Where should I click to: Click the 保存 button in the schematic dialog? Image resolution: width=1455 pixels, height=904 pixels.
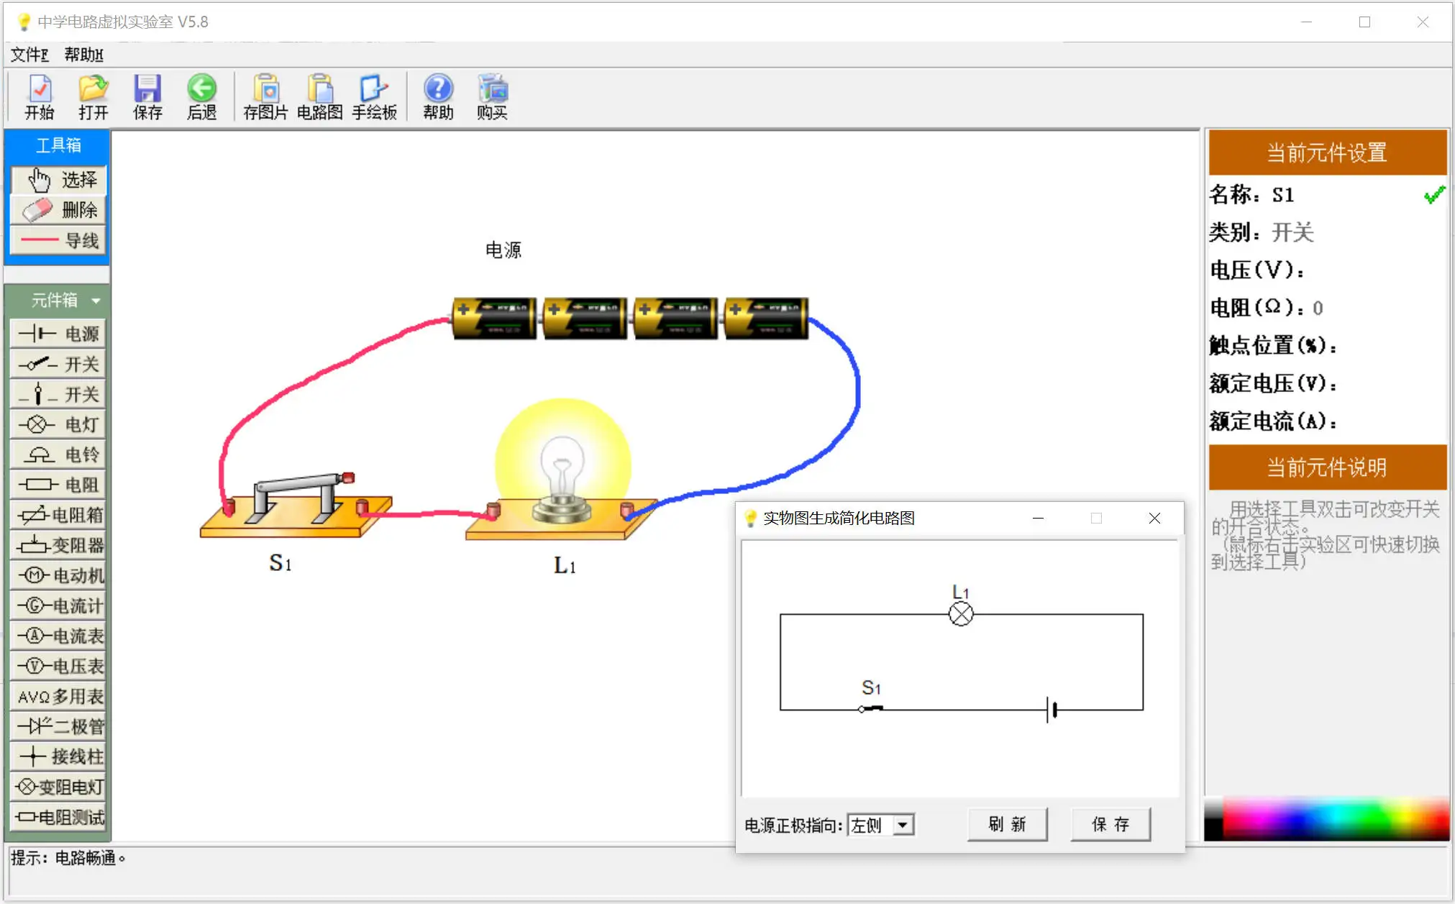pos(1110,824)
